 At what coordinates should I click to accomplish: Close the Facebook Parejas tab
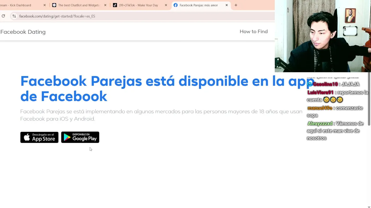[227, 5]
